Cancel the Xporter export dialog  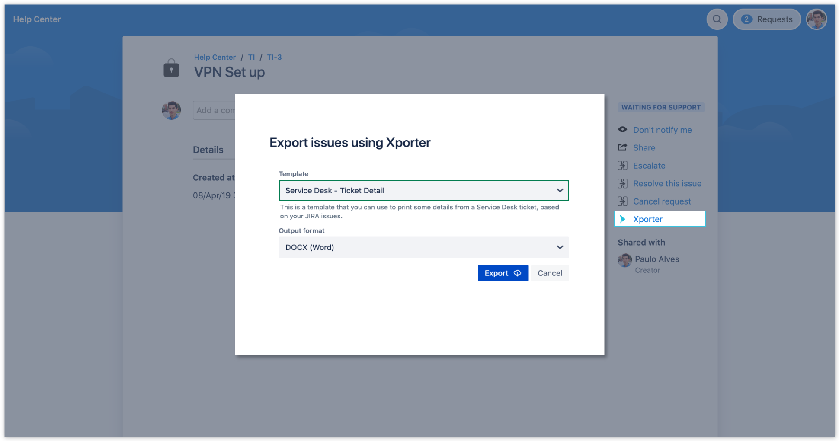(549, 273)
